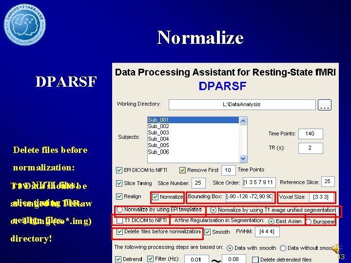Click the filter high cutoff 0.08 field
The height and width of the screenshot is (263, 351).
click(x=234, y=259)
